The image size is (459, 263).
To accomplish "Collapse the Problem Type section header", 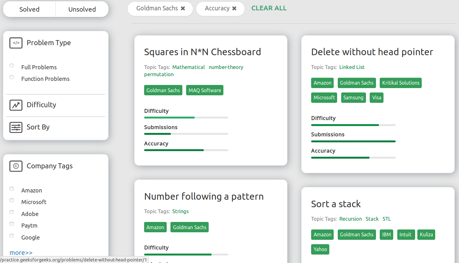I will [x=49, y=43].
